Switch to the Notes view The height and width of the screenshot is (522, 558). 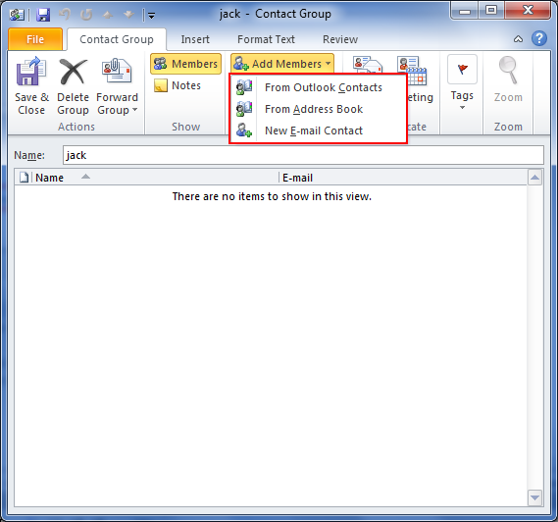[178, 85]
